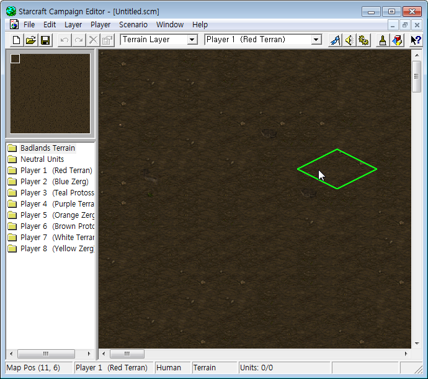The image size is (428, 379).
Task: Click the map view scroll left arrow
Action: 104,354
